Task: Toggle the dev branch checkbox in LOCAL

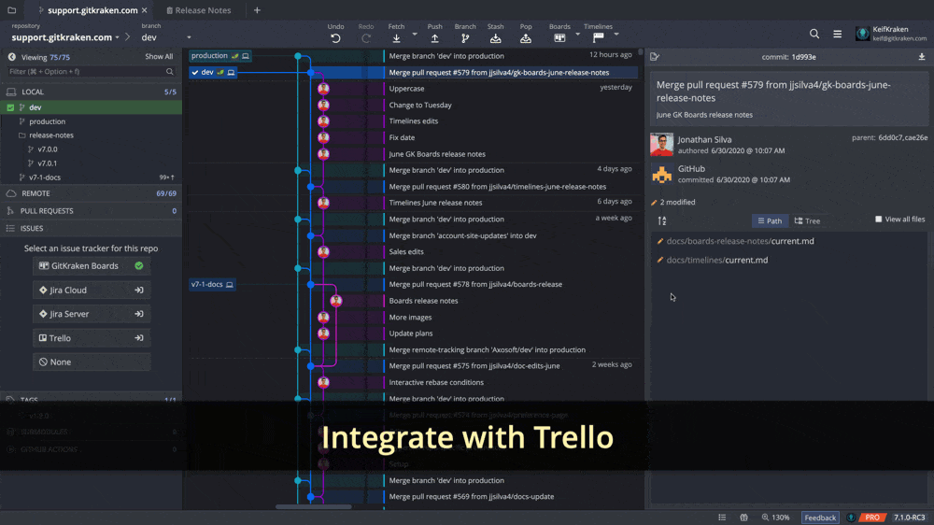Action: tap(10, 107)
